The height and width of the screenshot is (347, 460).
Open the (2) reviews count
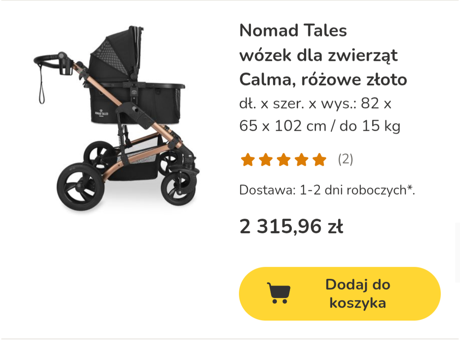pos(345,159)
